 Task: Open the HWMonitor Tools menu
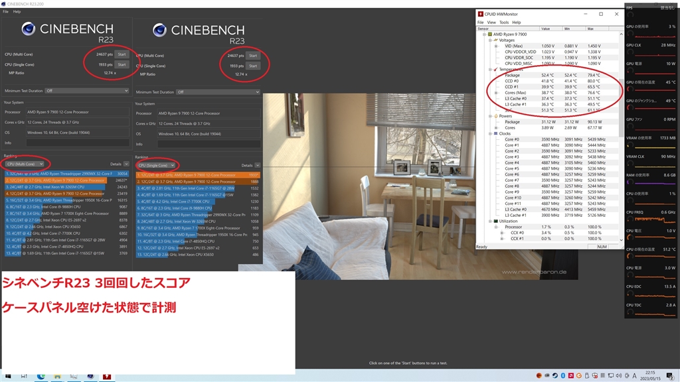504,23
